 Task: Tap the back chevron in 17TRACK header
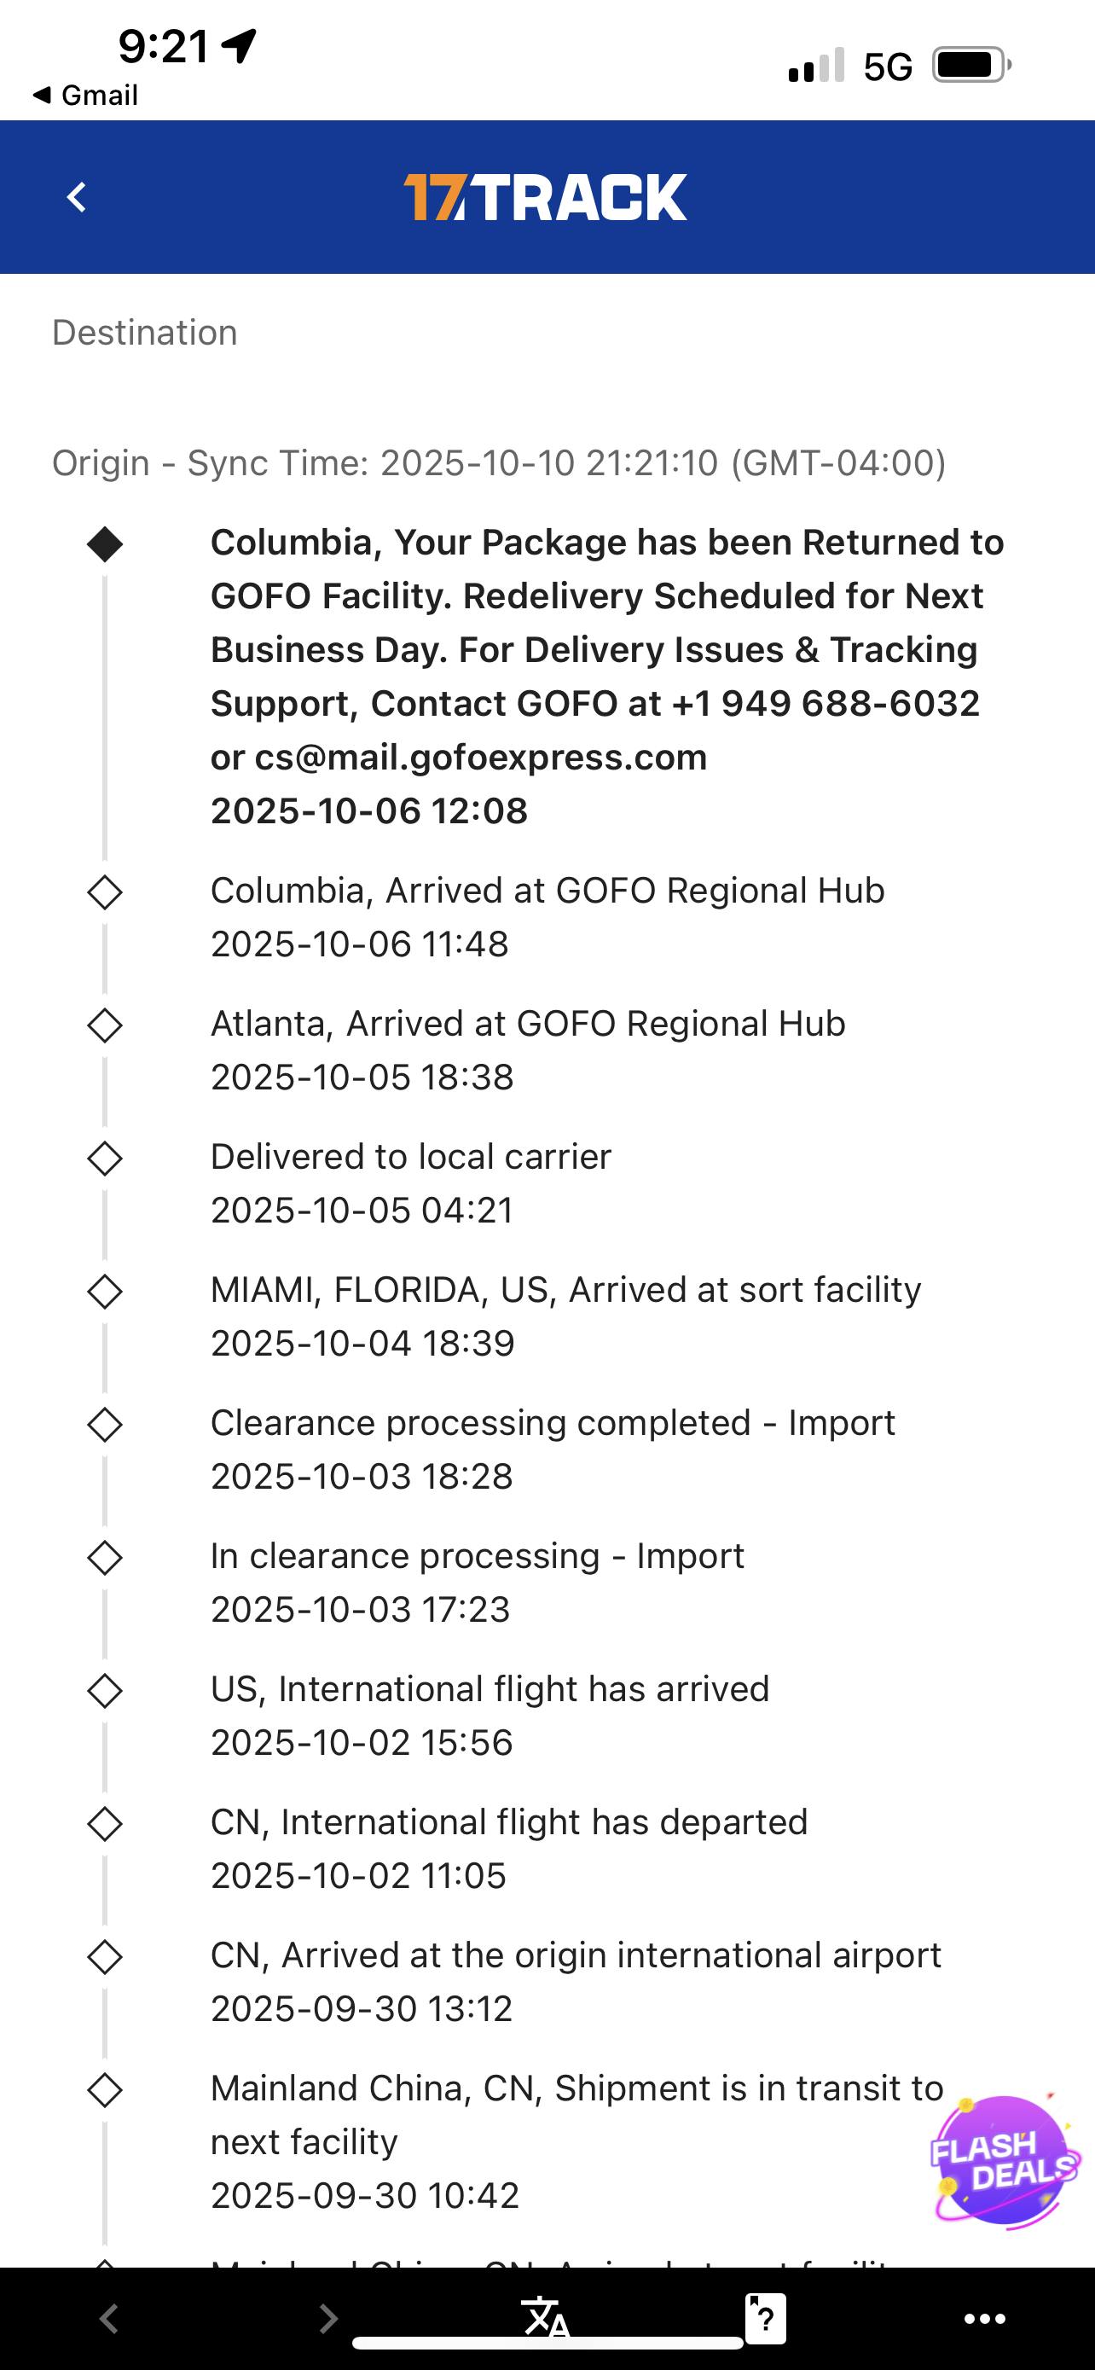78,197
